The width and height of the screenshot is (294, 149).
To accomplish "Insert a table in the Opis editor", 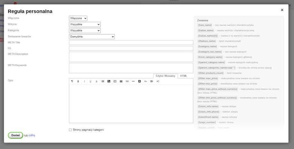I will pos(121,81).
